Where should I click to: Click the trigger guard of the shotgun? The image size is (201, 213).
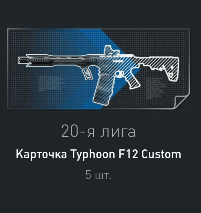point(120,74)
